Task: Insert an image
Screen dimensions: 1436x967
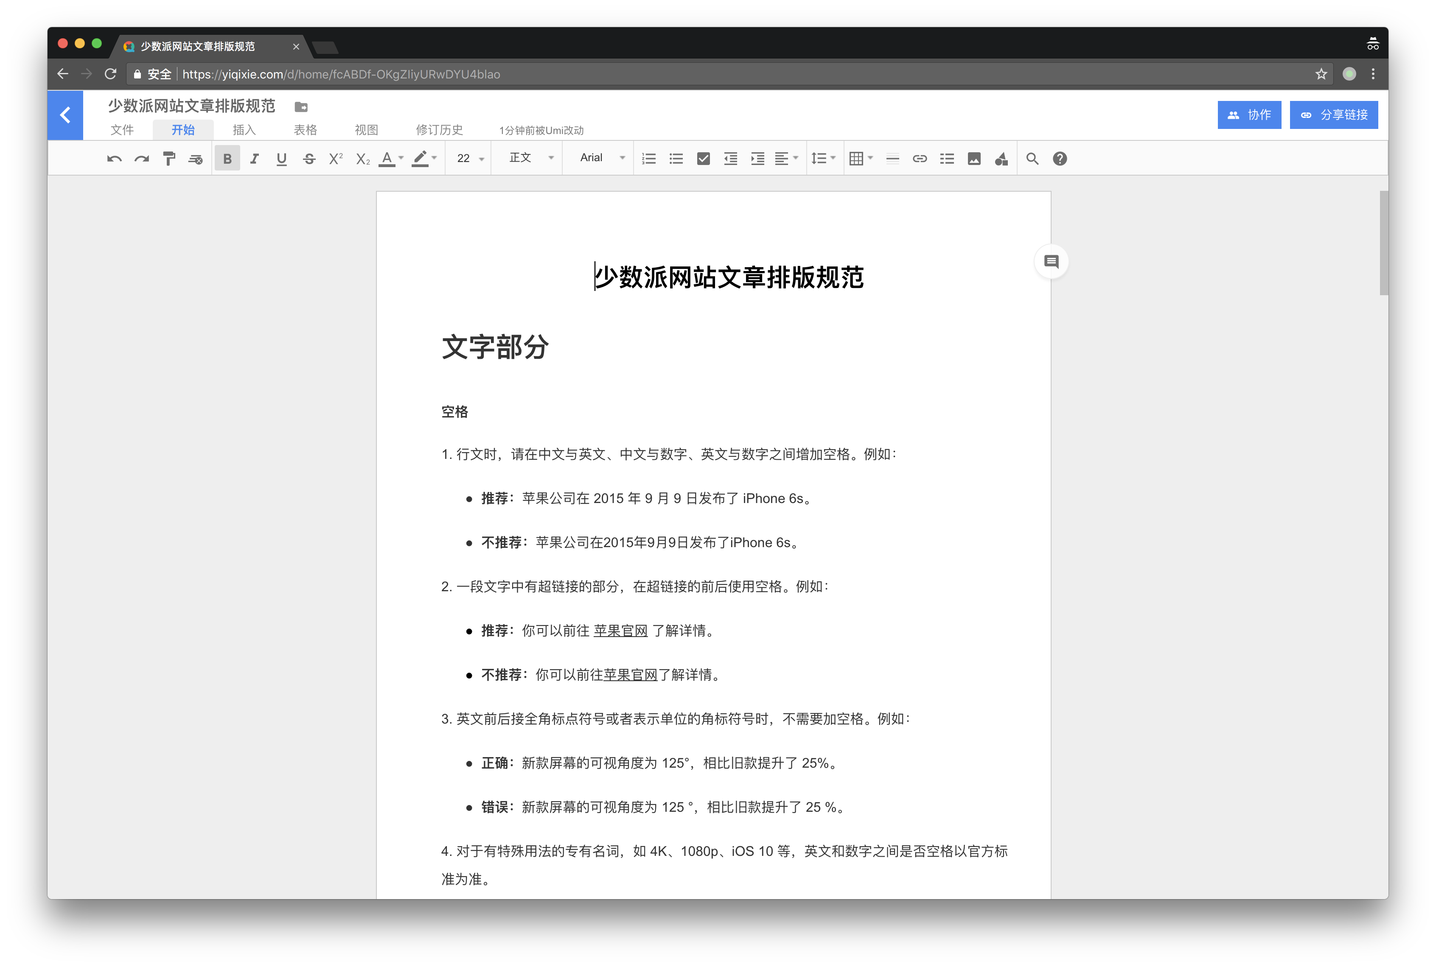Action: [974, 159]
